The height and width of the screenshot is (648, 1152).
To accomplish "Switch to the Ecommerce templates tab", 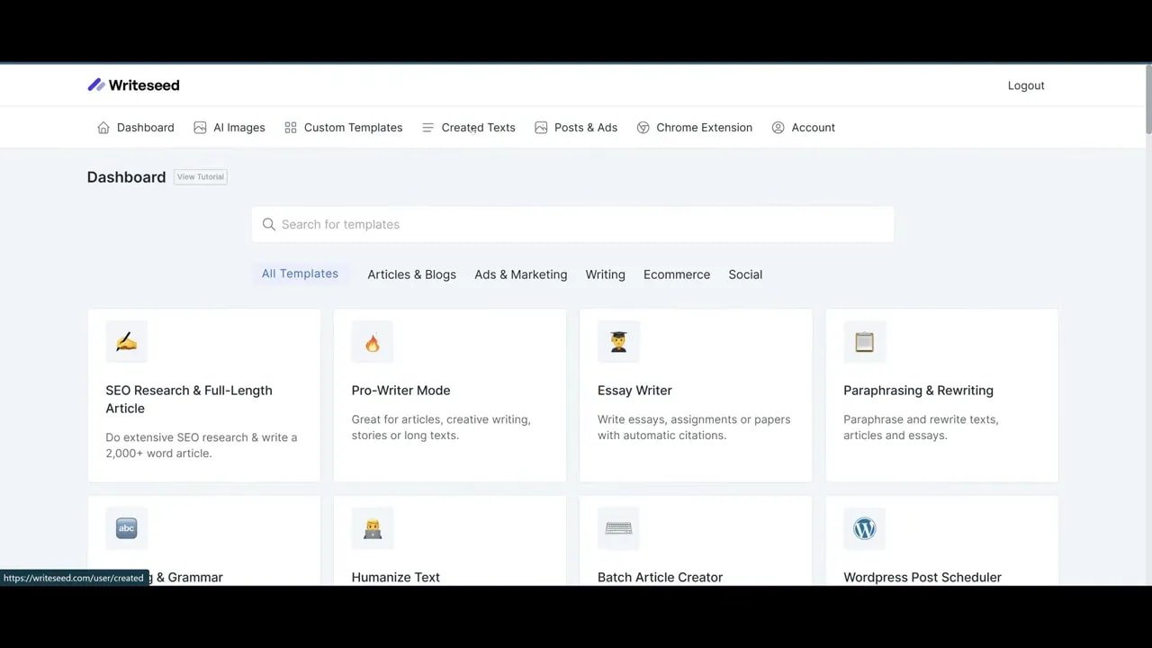I will tap(676, 274).
